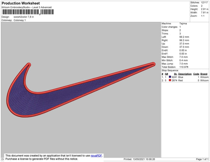
Task: Click the 'St.' column header
Action: (x=176, y=74)
